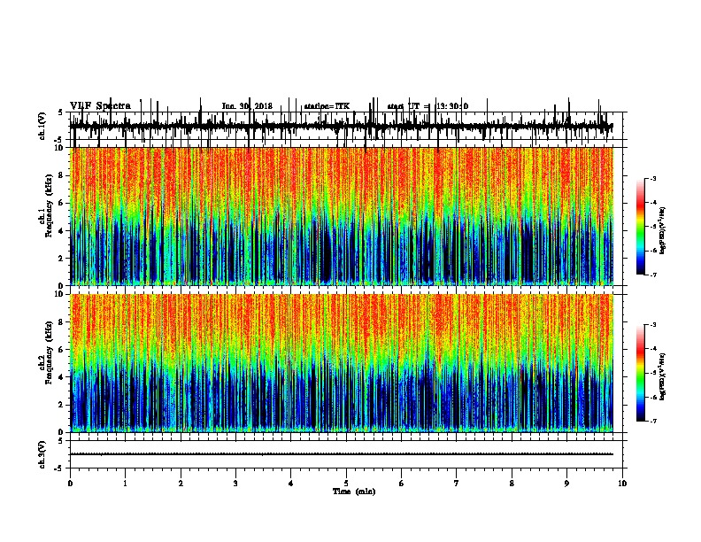Click the "-3" value on ch.2 colorbar

pyautogui.click(x=652, y=325)
